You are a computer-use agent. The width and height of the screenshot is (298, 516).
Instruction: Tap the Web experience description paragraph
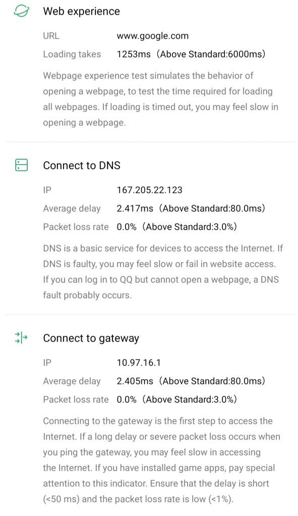tap(161, 99)
